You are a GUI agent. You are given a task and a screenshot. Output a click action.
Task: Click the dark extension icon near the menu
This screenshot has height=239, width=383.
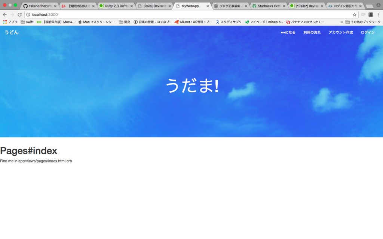[371, 15]
